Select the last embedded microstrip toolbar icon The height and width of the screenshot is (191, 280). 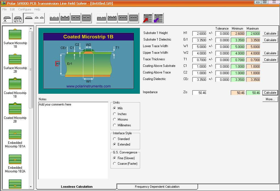tap(134, 18)
